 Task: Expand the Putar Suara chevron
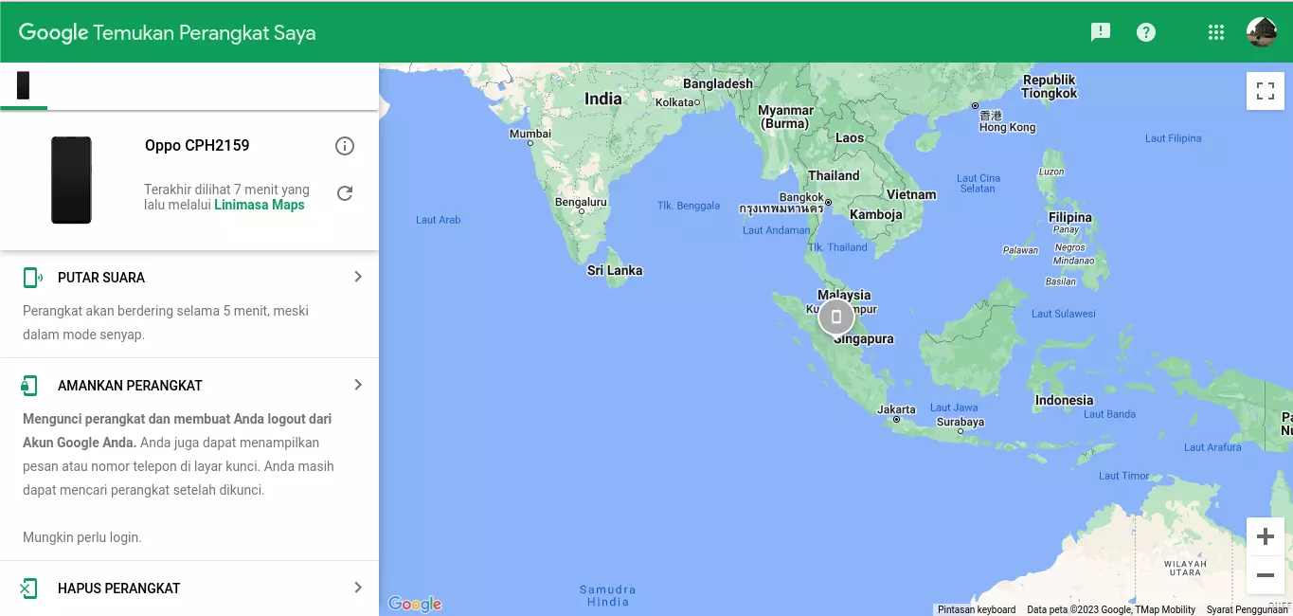358,277
